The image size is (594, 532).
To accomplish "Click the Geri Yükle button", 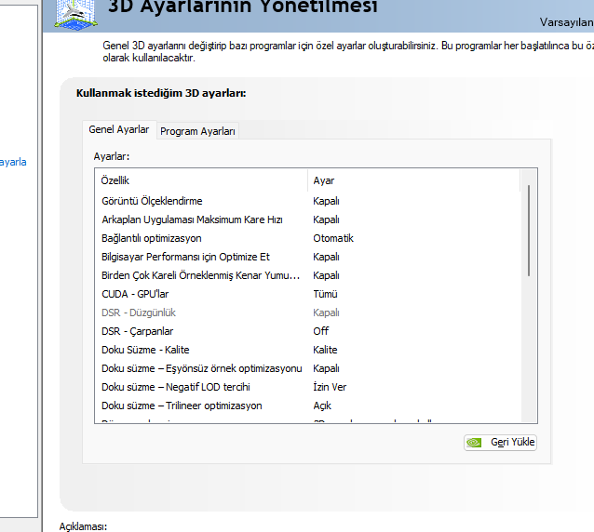I will point(500,443).
